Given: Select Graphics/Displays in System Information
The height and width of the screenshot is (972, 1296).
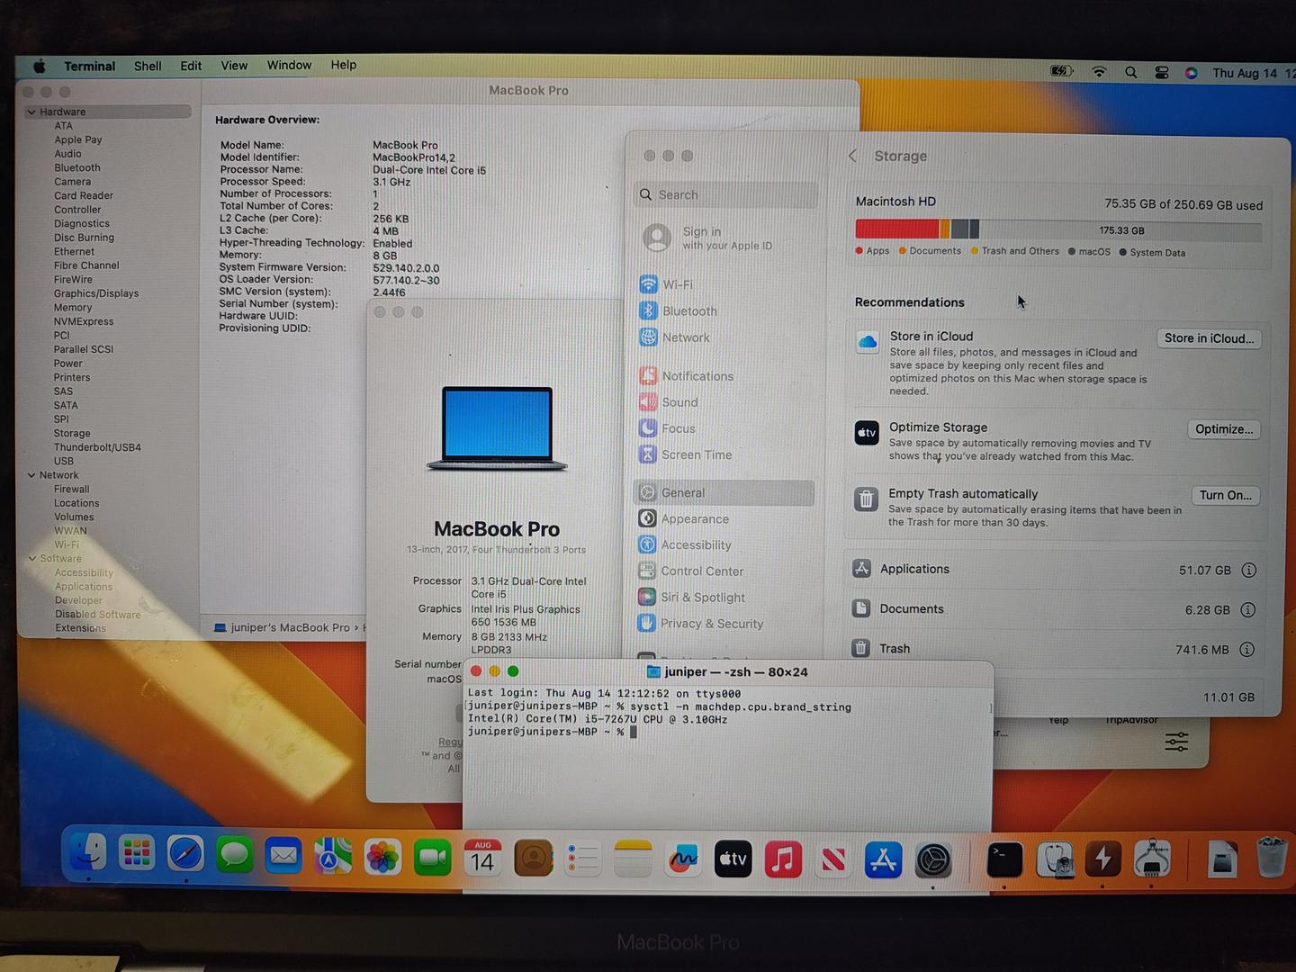Looking at the screenshot, I should 96,294.
